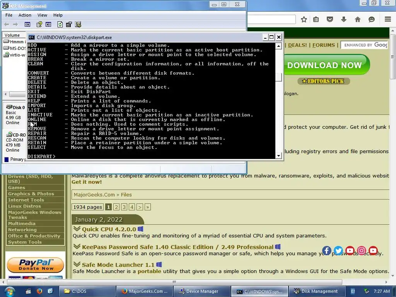This screenshot has height=297, width=396.
Task: Open Graphics & Photos sidebar category
Action: point(31,194)
